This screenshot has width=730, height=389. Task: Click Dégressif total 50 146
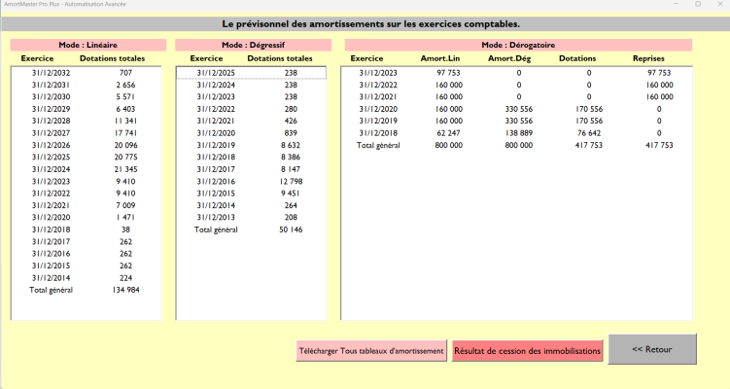click(x=291, y=230)
